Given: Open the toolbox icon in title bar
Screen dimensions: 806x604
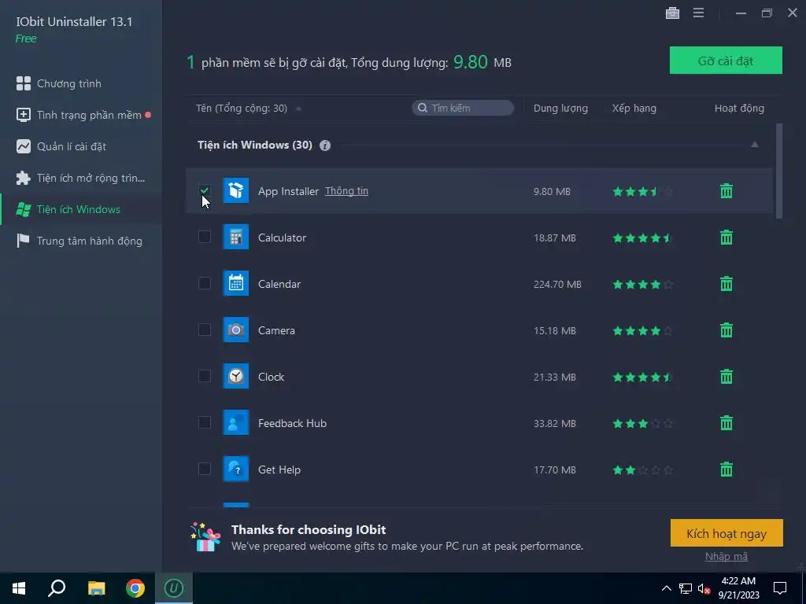Looking at the screenshot, I should tap(672, 13).
